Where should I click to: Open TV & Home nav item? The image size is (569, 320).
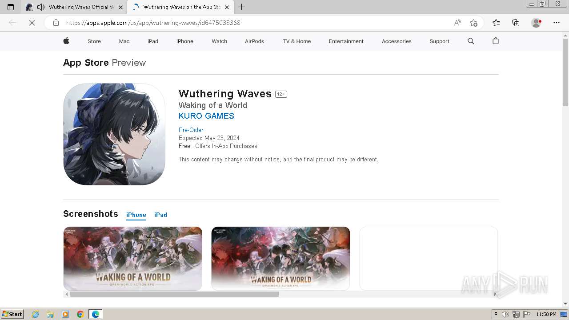297,41
